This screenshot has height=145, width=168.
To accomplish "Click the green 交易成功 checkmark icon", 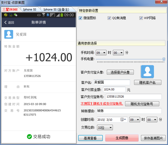I will (x=29, y=137).
